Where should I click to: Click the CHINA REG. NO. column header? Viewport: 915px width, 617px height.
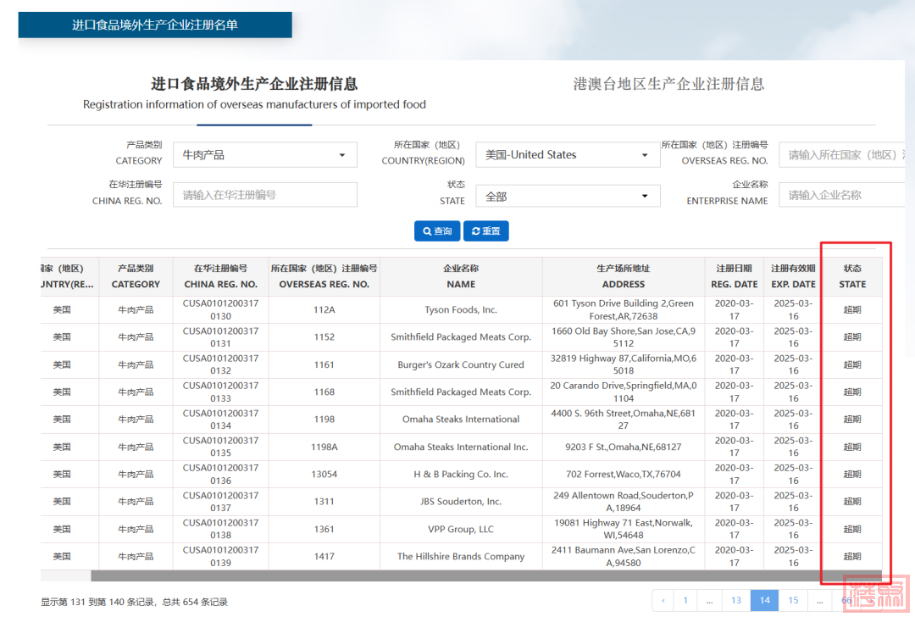point(220,276)
